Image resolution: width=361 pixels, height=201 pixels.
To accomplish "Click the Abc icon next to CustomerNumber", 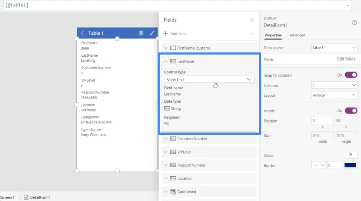I will pyautogui.click(x=173, y=139).
